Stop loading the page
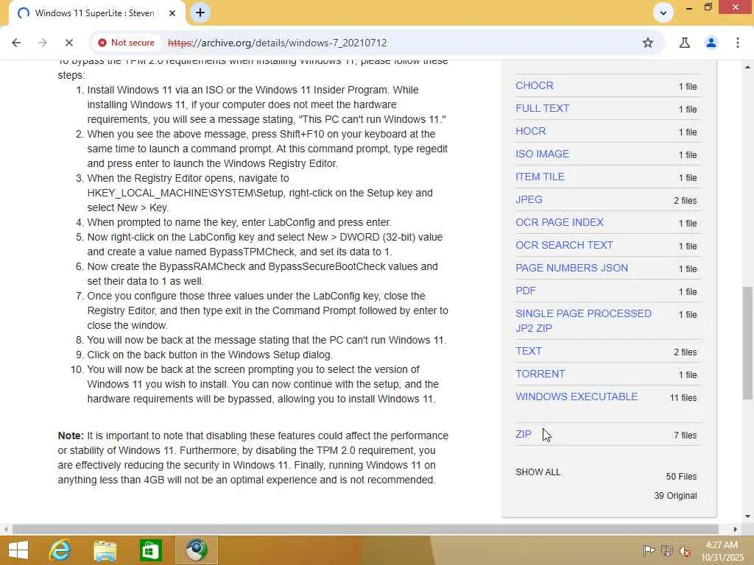This screenshot has height=565, width=754. (x=68, y=43)
